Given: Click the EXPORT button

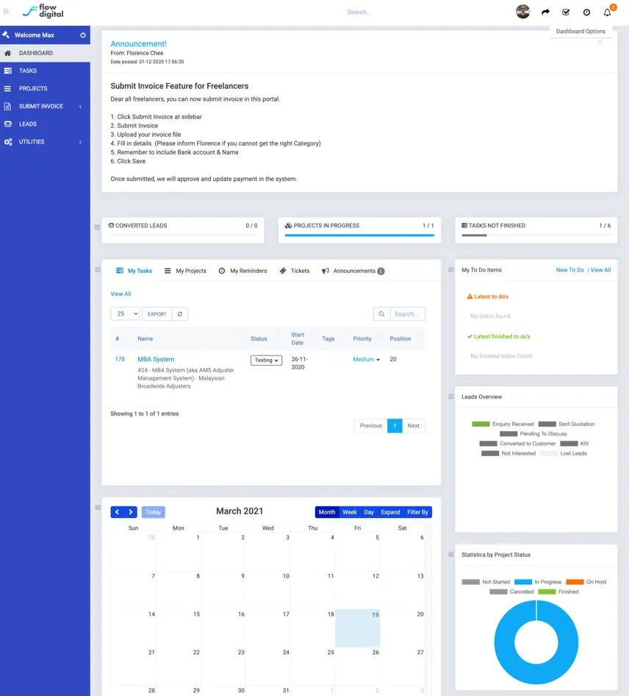Looking at the screenshot, I should point(157,314).
